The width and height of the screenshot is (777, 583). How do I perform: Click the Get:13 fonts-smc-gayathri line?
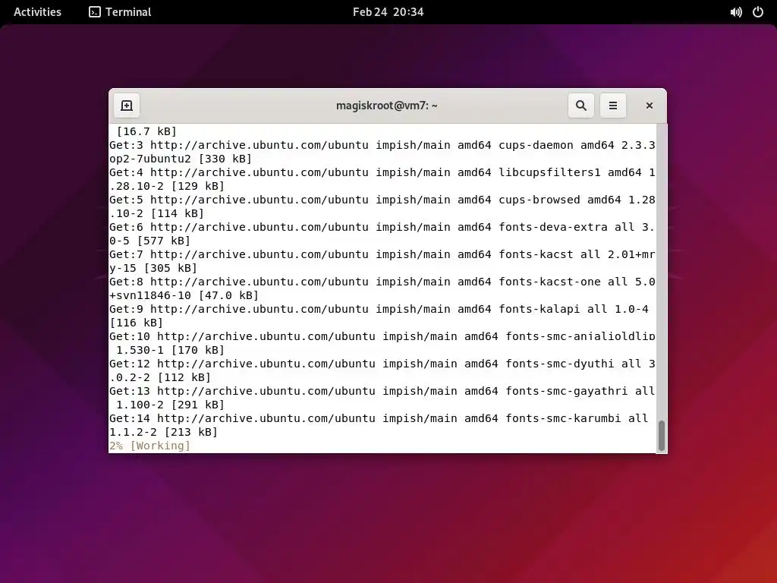[x=382, y=391]
